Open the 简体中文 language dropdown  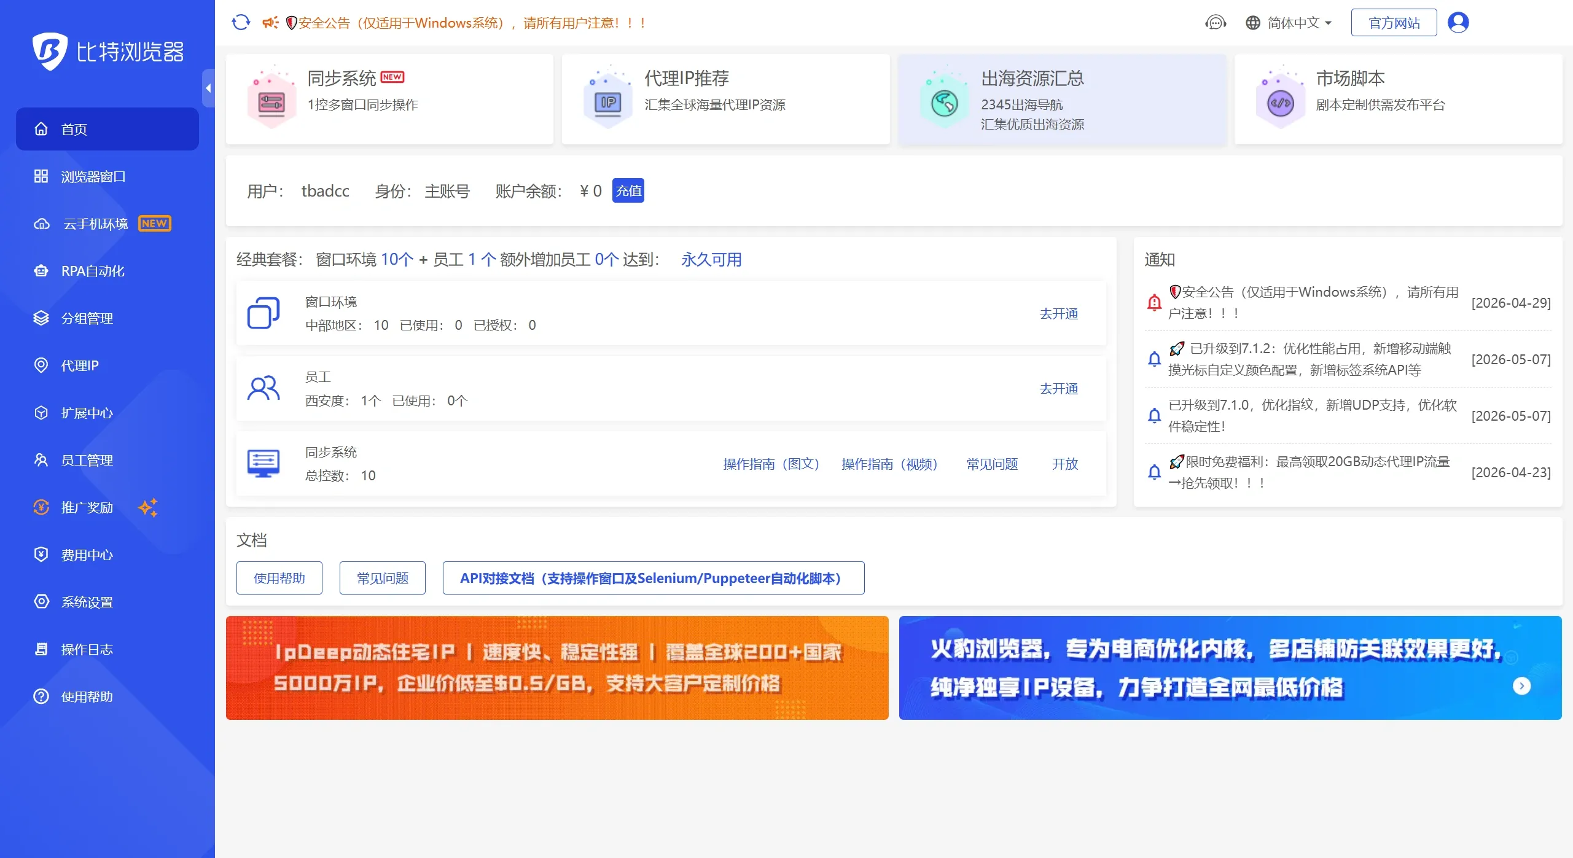[1289, 23]
